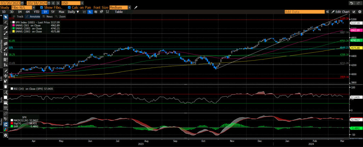
Task: Select the dollar price change tool
Action: 5,54
